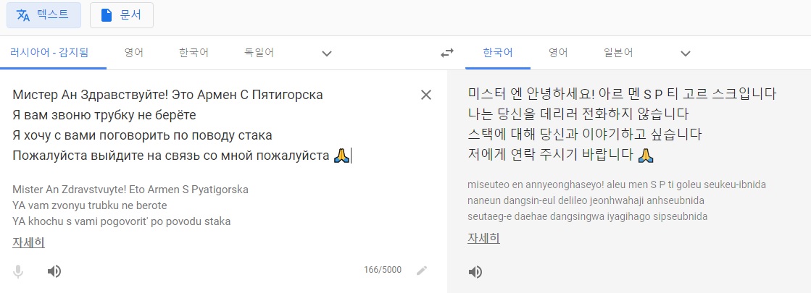Click the swap languages arrows icon

447,53
